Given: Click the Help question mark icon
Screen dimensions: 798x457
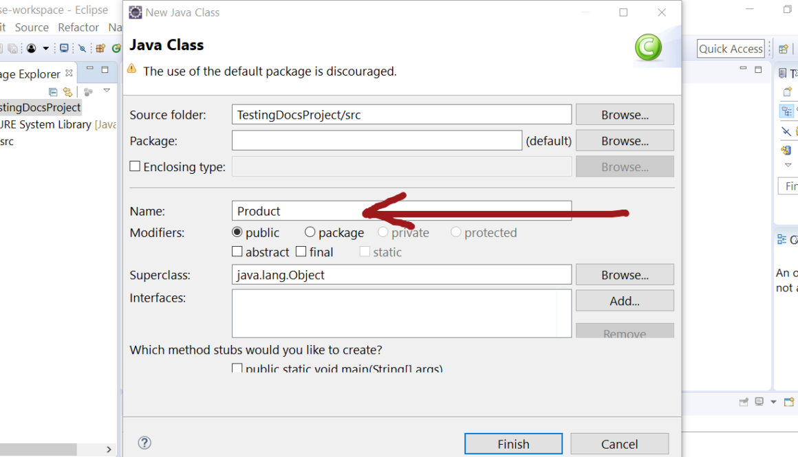Looking at the screenshot, I should click(144, 443).
